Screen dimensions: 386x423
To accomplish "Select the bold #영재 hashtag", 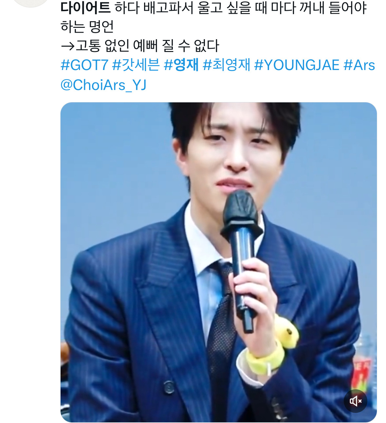I will pos(181,65).
